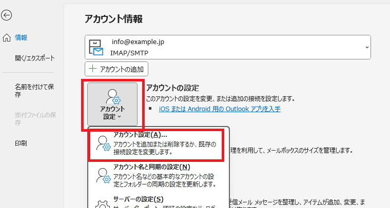Click the mail account icon next to info@example.jp
Image resolution: width=390 pixels, height=208 pixels.
96,47
